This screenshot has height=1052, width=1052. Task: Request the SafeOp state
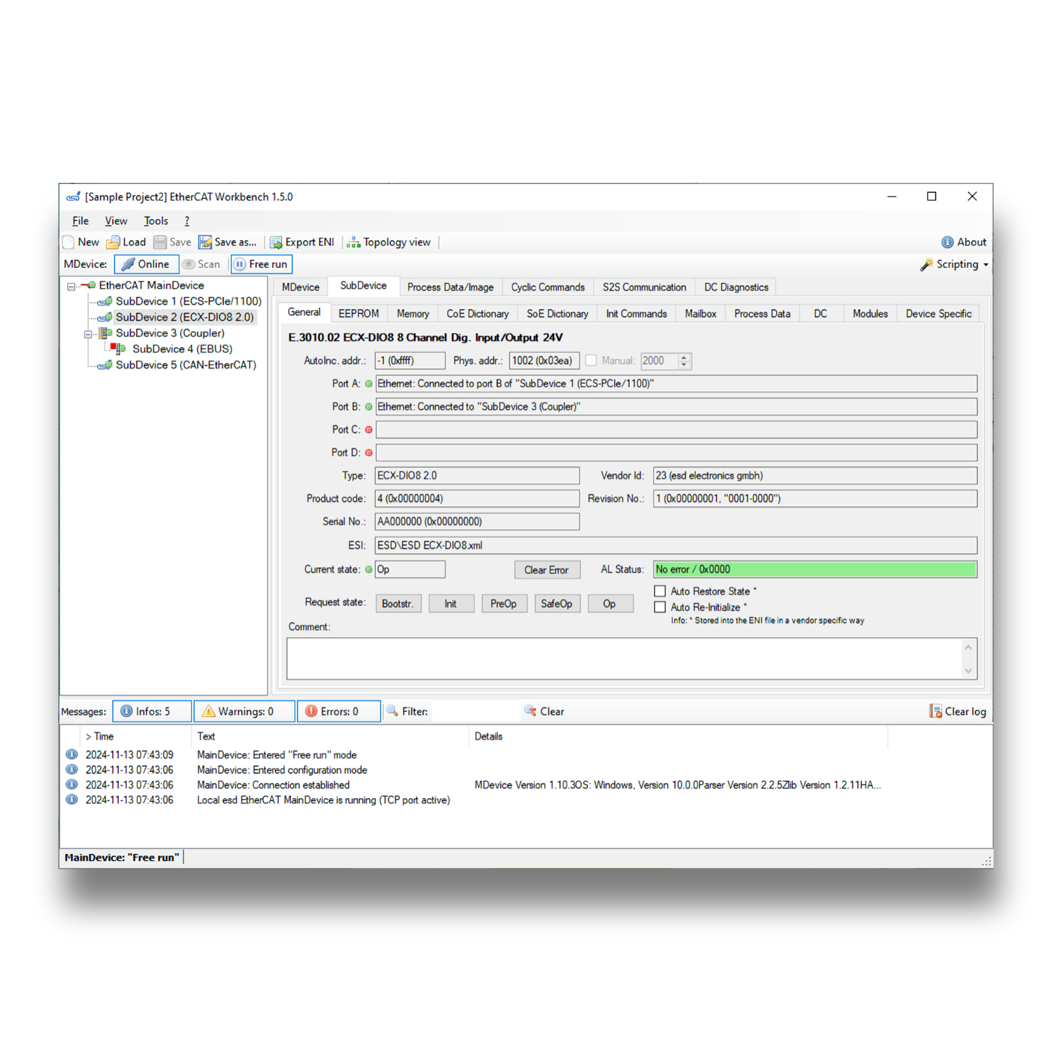tap(556, 603)
